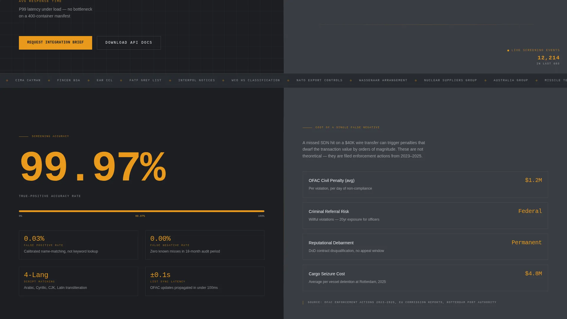The image size is (567, 319).
Task: Click the source citation line about OFAC enforcement
Action: click(402, 302)
